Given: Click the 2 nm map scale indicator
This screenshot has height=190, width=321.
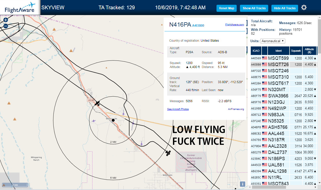Looking at the screenshot, I should coord(15,185).
